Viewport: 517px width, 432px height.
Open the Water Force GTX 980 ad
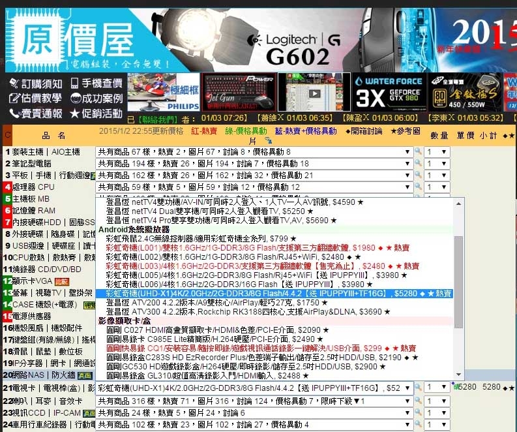click(389, 92)
